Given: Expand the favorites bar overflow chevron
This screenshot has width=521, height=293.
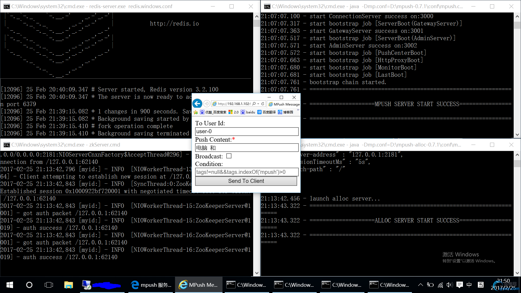Looking at the screenshot, I should click(298, 110).
